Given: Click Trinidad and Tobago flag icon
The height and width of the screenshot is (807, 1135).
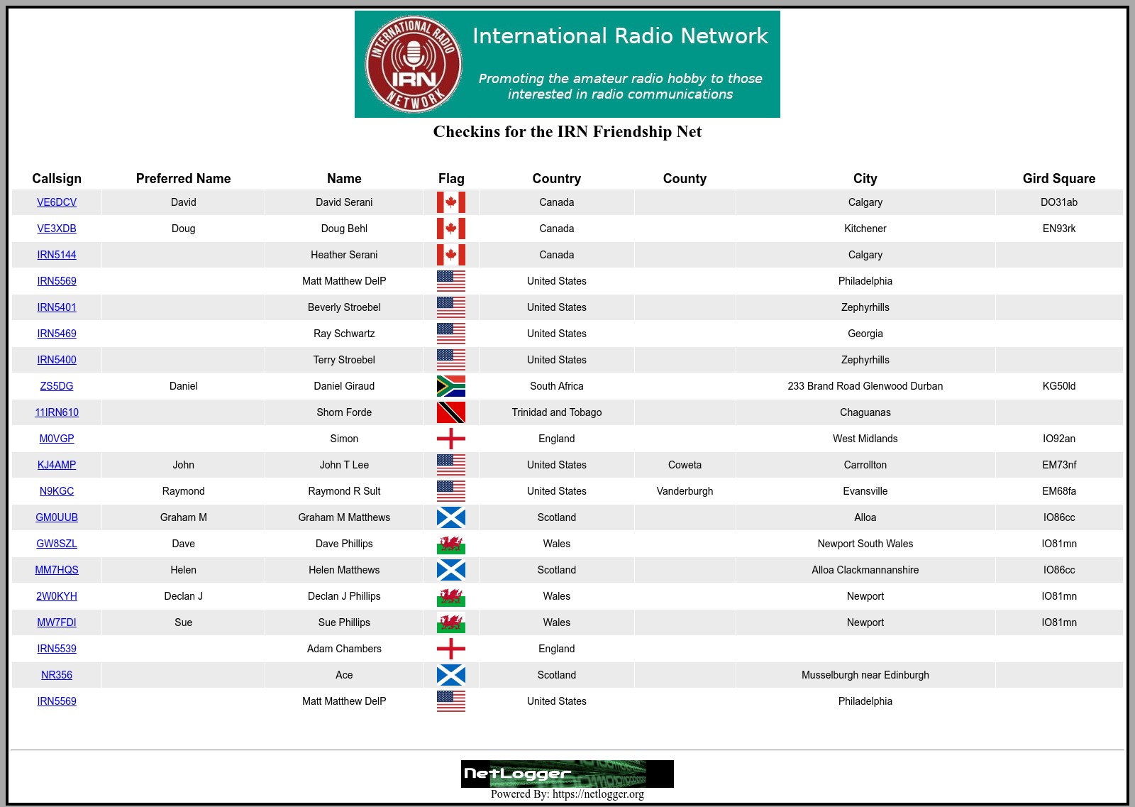Looking at the screenshot, I should click(x=450, y=412).
